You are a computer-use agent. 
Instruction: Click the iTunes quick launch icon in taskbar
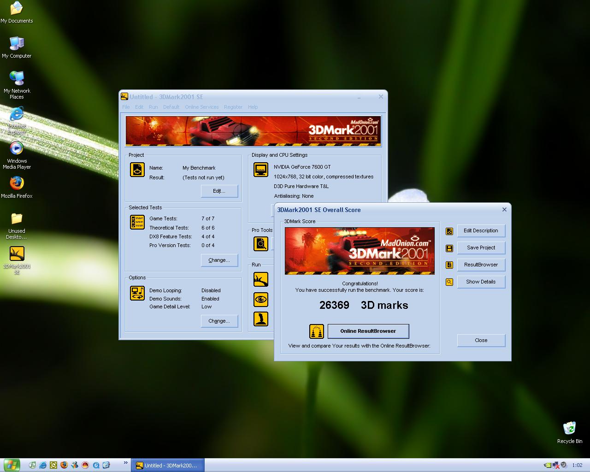pos(32,465)
